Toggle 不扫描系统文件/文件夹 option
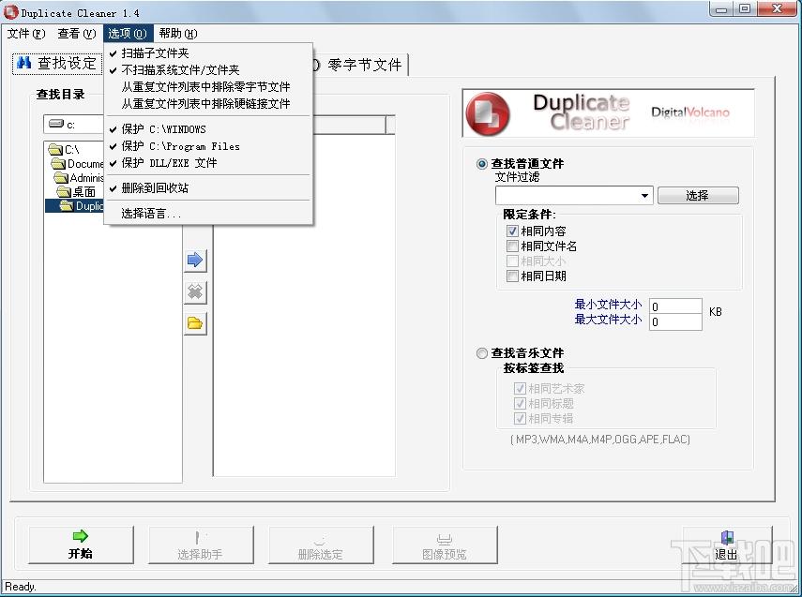The width and height of the screenshot is (802, 597). click(x=207, y=70)
